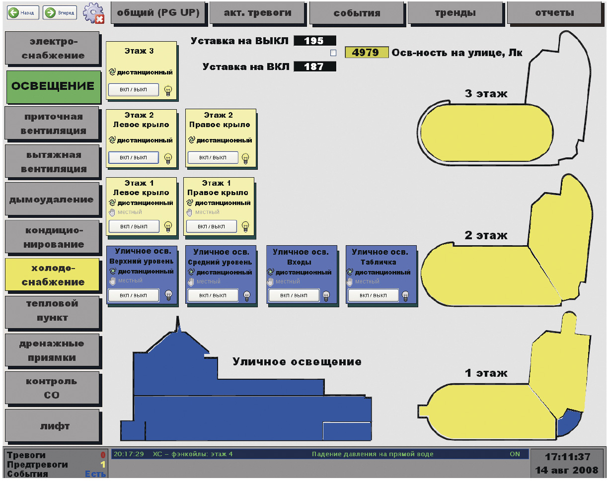The width and height of the screenshot is (608, 481).
Task: Click the yellow 3 этаж floor plan shape
Action: tap(486, 132)
